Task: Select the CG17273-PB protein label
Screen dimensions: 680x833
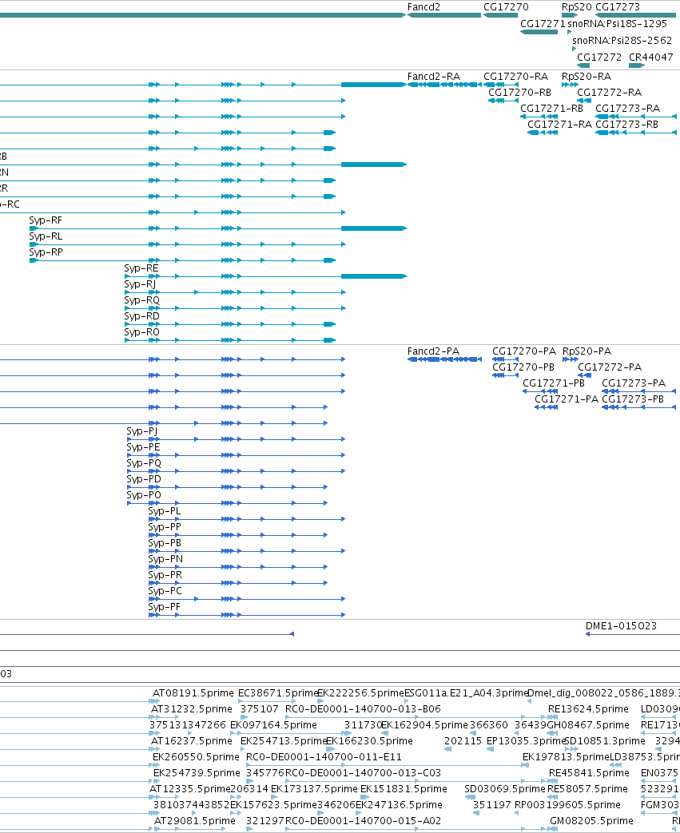Action: tap(633, 399)
